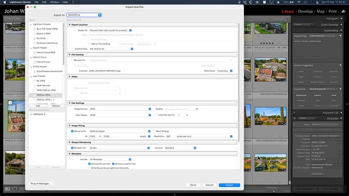Collapse the Keywording panel triangle
349x196 pixels.
pos(341,30)
